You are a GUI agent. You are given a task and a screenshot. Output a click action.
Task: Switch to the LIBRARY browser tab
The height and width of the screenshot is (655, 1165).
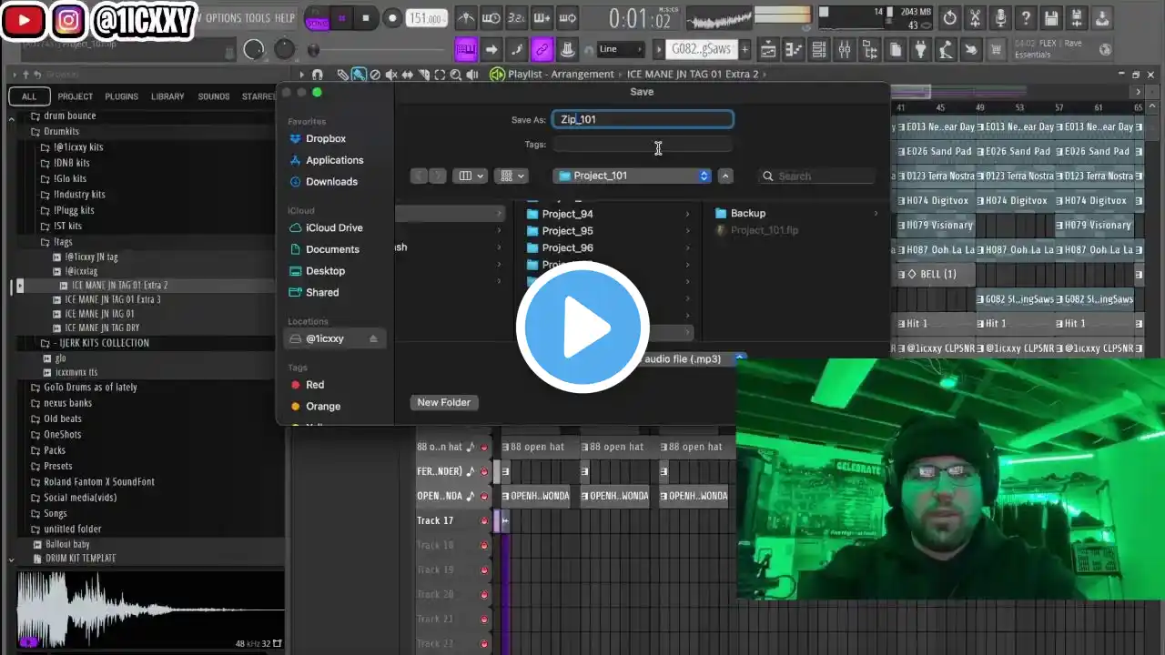167,96
